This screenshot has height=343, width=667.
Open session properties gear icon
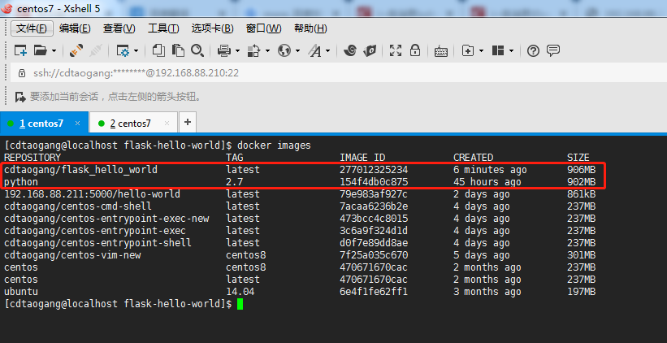coord(123,51)
